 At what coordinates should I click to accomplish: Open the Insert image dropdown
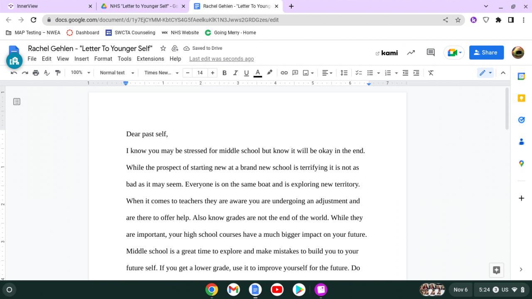[308, 73]
